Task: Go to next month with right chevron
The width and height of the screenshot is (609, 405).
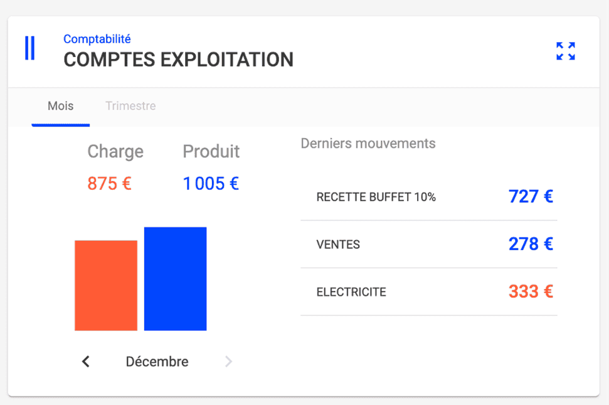Action: pos(228,362)
